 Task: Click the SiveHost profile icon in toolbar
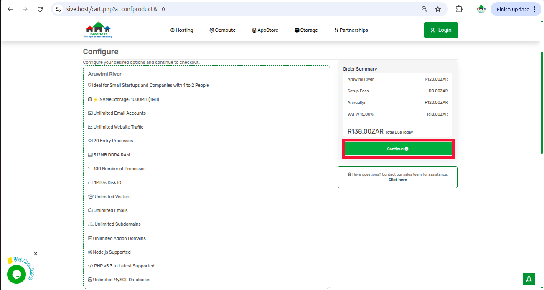481,9
